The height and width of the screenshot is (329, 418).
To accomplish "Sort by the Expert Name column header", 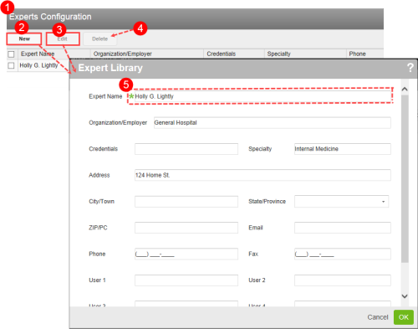I will 54,54.
